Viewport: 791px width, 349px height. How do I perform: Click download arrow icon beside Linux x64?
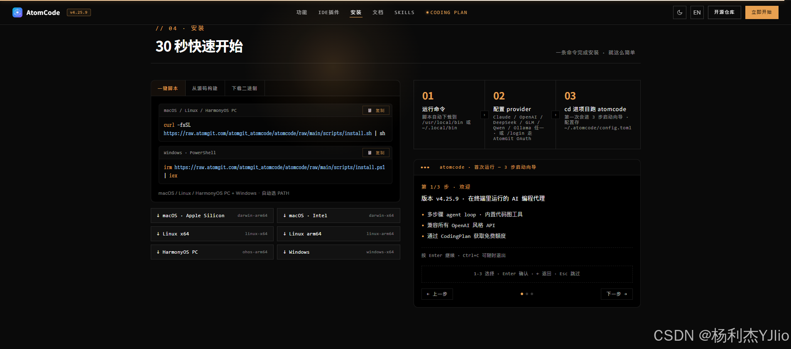pos(158,234)
